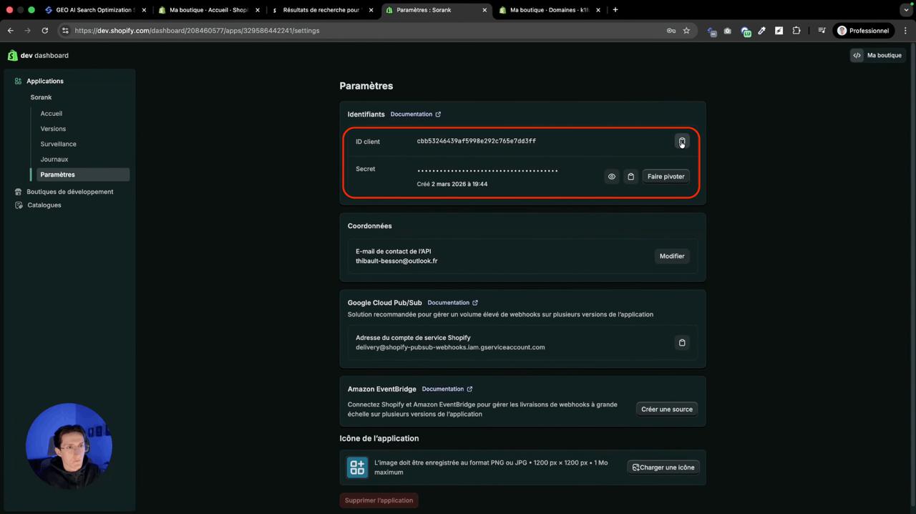Click the Faire pivoter button
916x514 pixels.
[666, 176]
